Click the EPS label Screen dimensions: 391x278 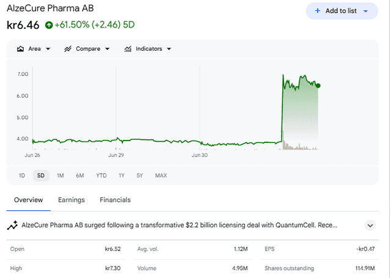[x=269, y=249]
